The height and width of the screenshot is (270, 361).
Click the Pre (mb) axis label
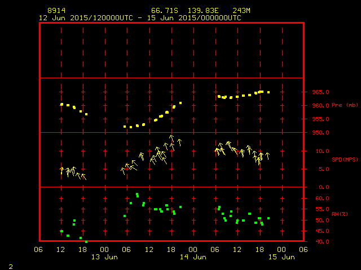click(345, 105)
